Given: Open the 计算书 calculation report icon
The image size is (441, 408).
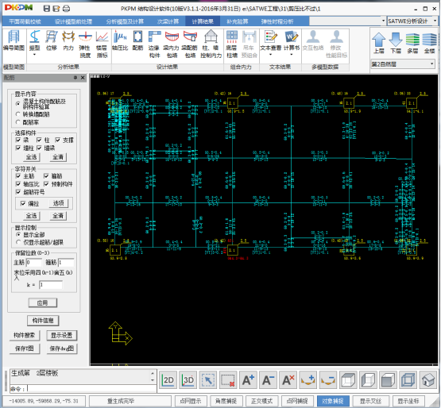Looking at the screenshot, I should click(292, 41).
